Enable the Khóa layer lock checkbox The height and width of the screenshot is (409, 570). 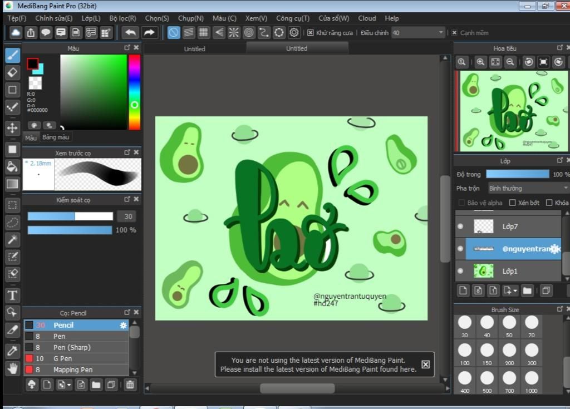click(x=549, y=203)
